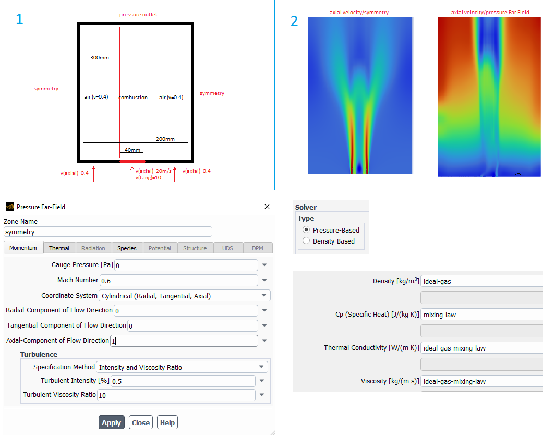543x435 pixels.
Task: Click the Gauge Pressure input field
Action: pos(186,265)
